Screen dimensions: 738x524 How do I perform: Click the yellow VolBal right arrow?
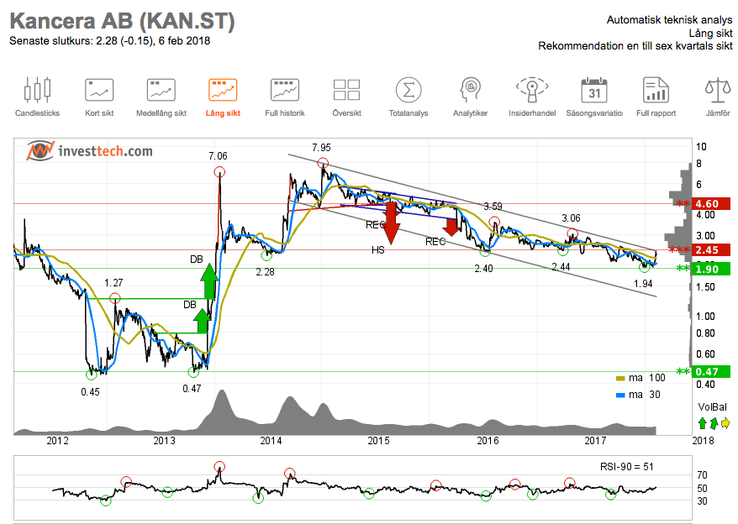click(x=725, y=423)
